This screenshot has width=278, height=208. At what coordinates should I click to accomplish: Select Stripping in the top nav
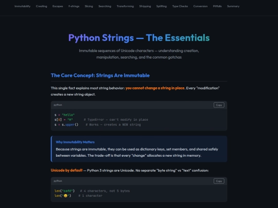click(x=145, y=6)
